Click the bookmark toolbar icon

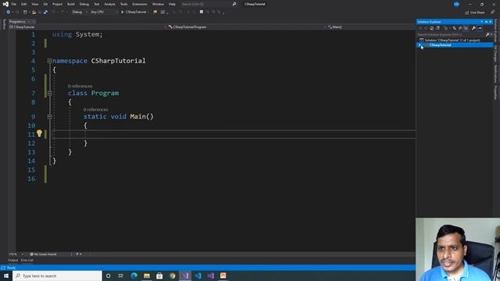202,12
